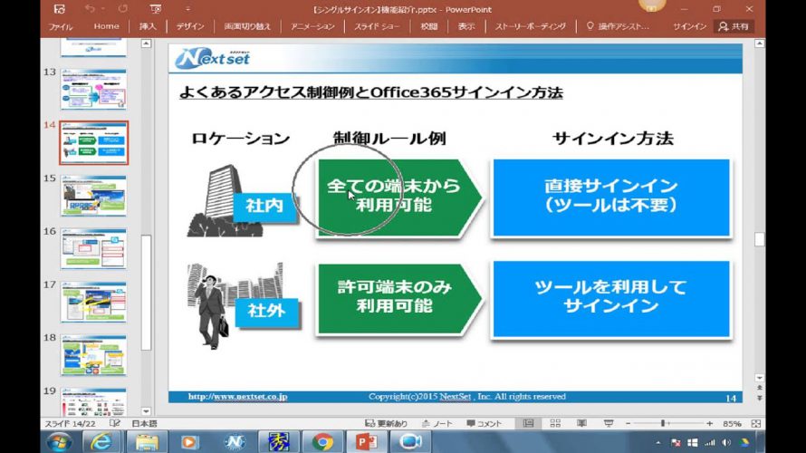The width and height of the screenshot is (806, 453).
Task: Click the Next Slide double-arrow button
Action: click(x=759, y=398)
